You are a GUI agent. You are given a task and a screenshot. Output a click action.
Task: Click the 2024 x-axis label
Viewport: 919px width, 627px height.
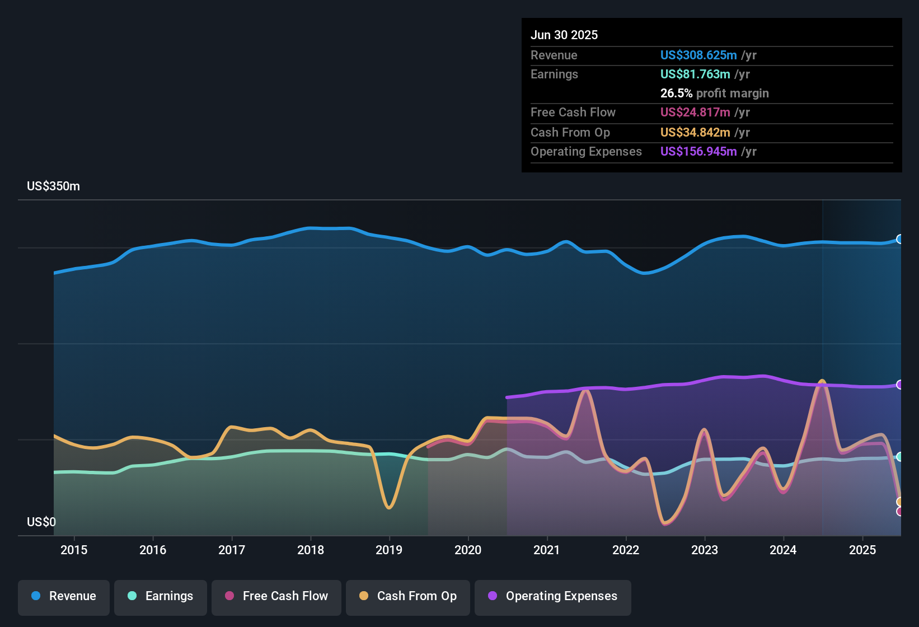pyautogui.click(x=783, y=550)
